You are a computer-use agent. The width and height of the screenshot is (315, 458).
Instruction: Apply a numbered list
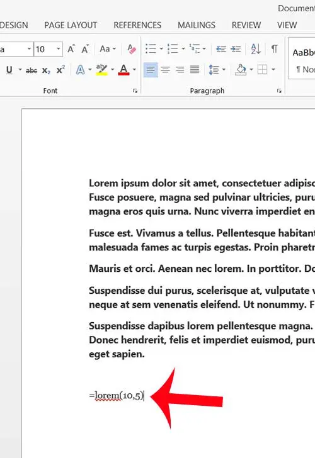point(173,49)
